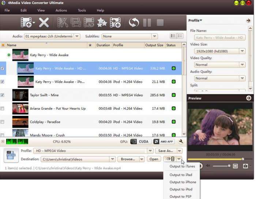Image resolution: width=256 pixels, height=199 pixels.
Task: Click the Convert circular arrows icon
Action: [133, 23]
